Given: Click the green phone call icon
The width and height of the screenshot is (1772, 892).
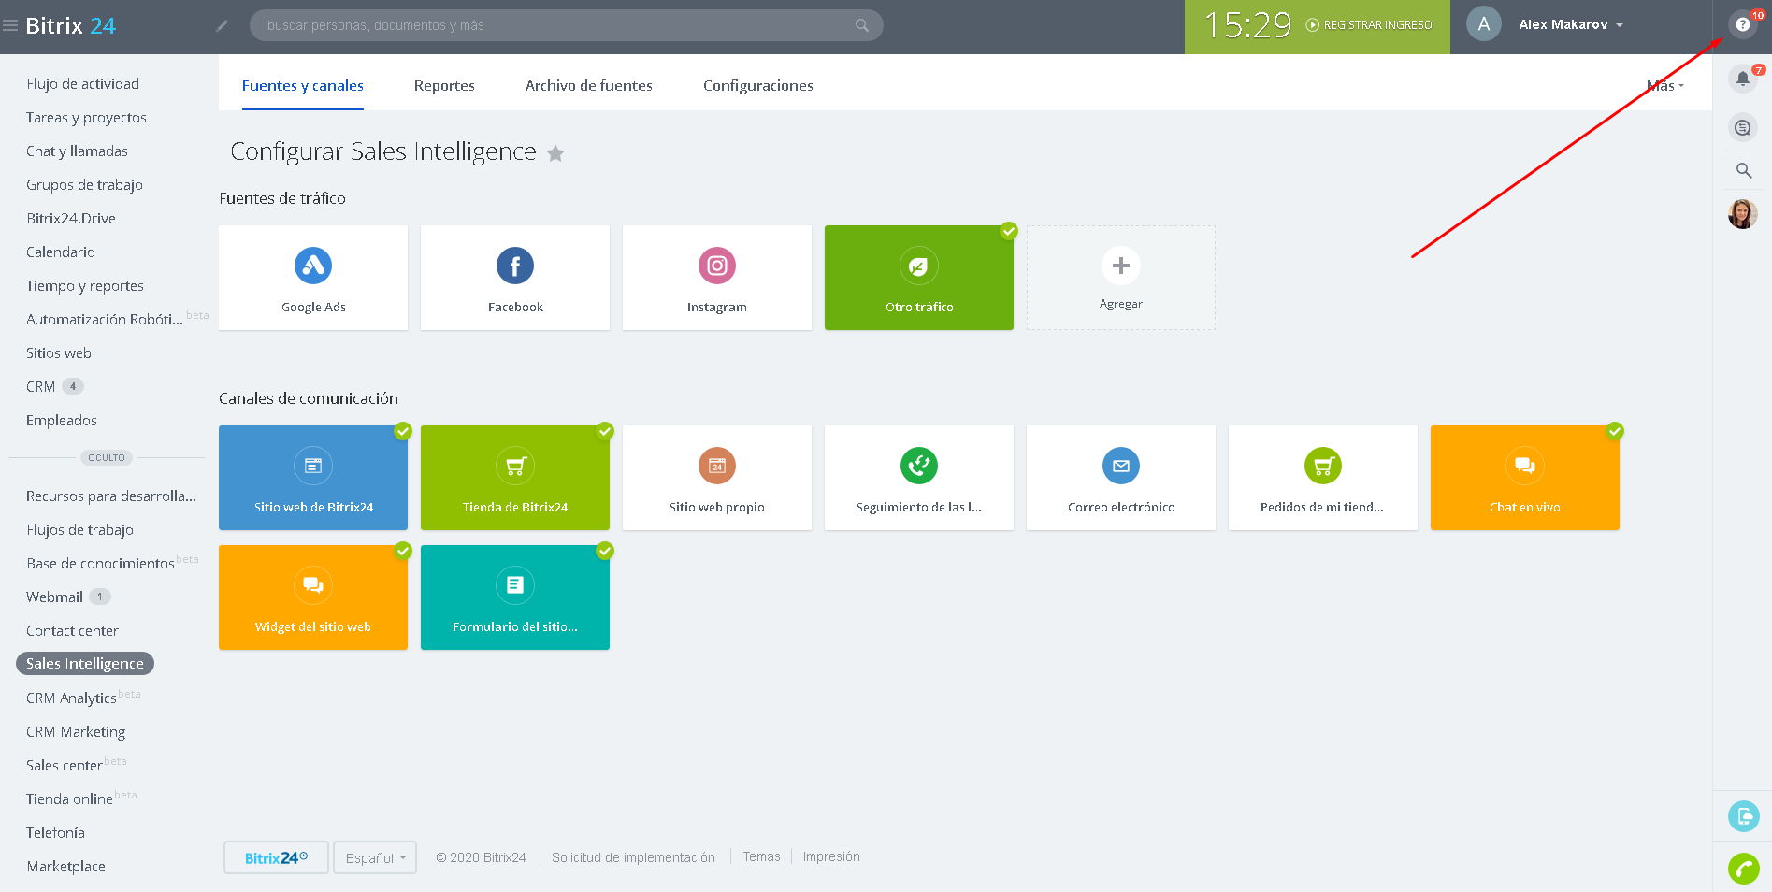Looking at the screenshot, I should click(1743, 869).
